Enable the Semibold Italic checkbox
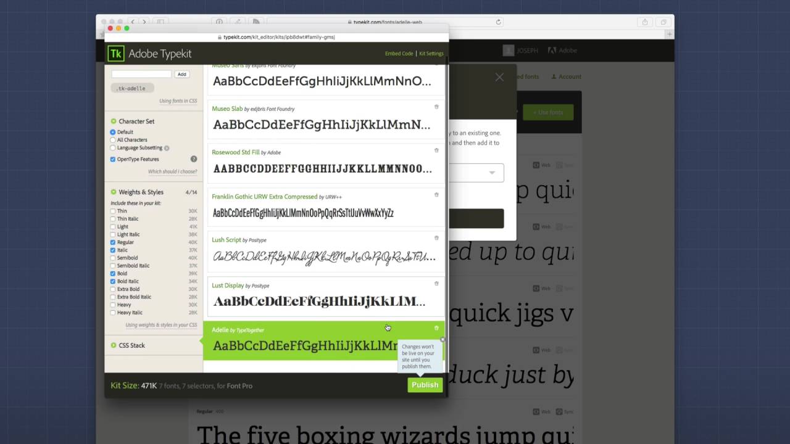Viewport: 790px width, 444px height. click(113, 266)
